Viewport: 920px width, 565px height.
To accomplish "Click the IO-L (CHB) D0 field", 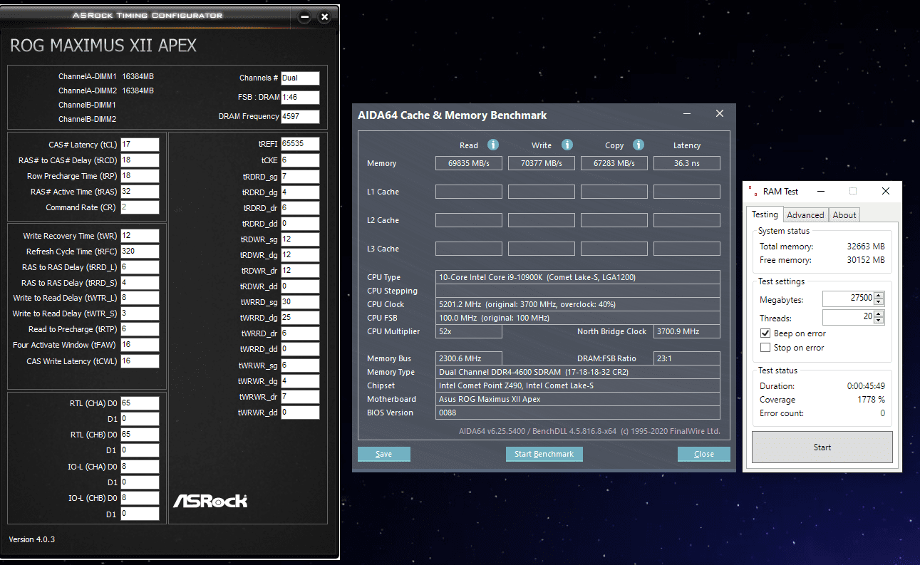I will point(140,498).
